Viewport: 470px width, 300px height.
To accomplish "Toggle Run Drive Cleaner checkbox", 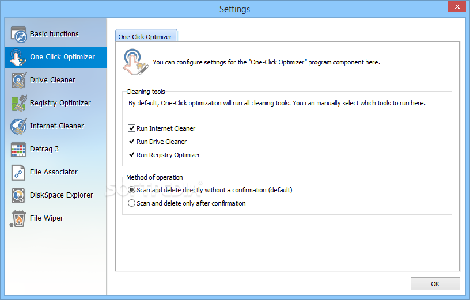I will click(131, 142).
